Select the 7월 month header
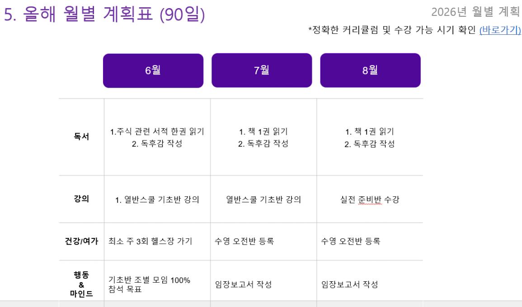Screen dimensions: 522x307 [x=262, y=70]
